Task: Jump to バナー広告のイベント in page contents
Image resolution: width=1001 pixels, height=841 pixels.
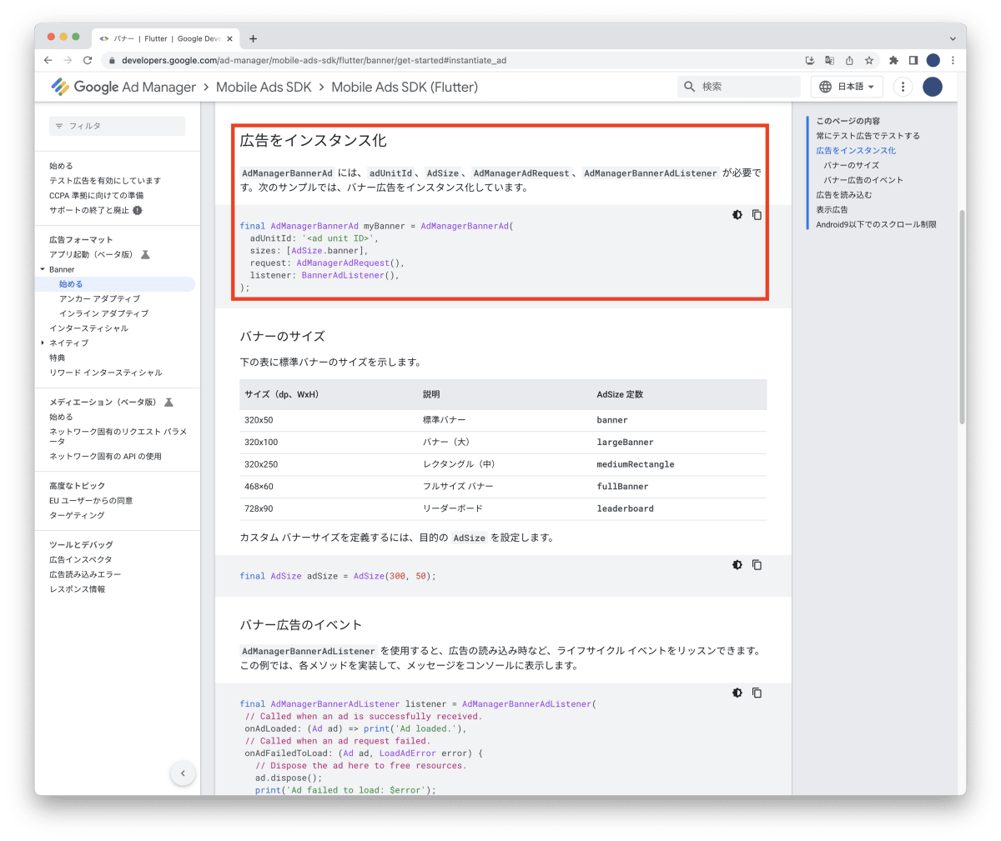Action: (x=863, y=180)
